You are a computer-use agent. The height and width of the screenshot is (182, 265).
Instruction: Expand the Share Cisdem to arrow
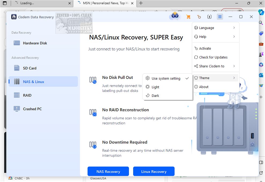click(x=234, y=66)
